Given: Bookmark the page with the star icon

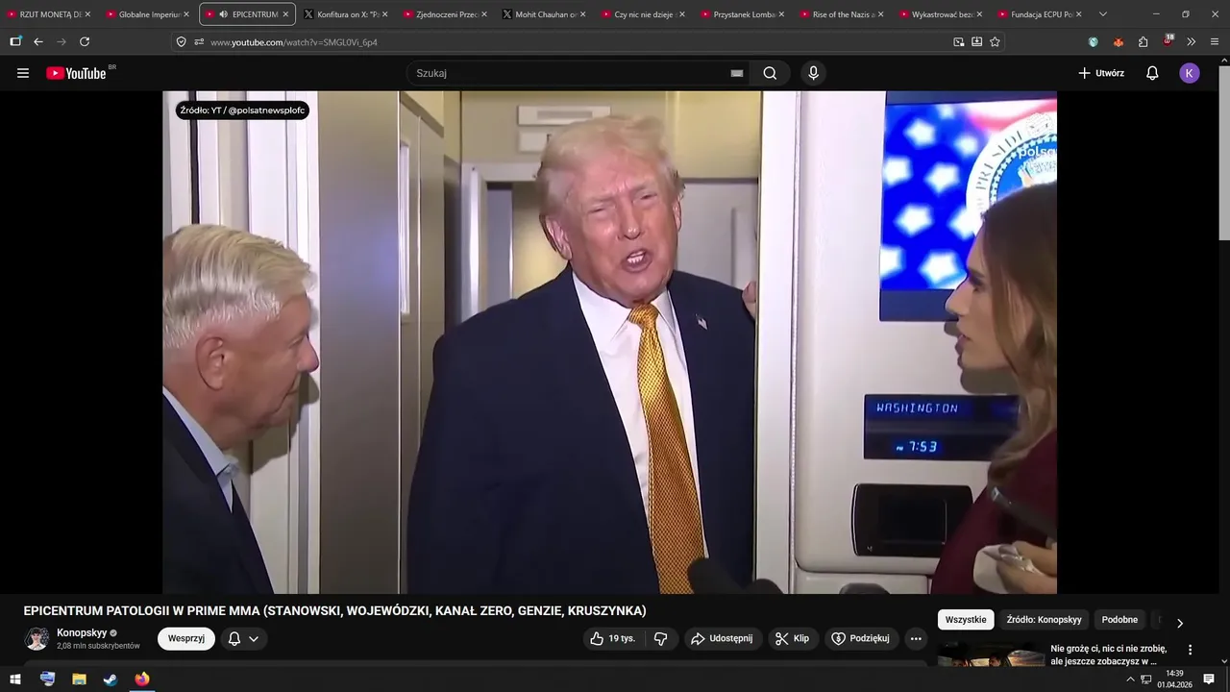Looking at the screenshot, I should [x=995, y=41].
